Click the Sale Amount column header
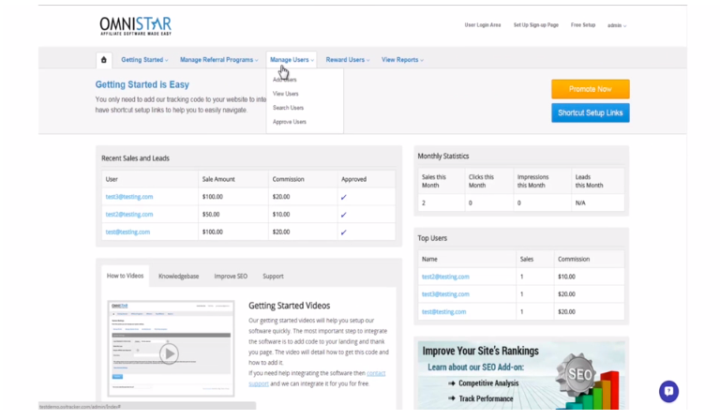The image size is (720, 420). coord(218,179)
